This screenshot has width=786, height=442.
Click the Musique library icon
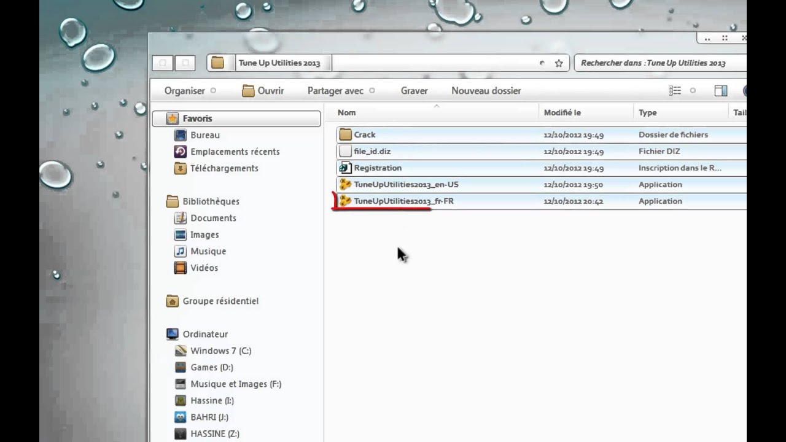180,251
